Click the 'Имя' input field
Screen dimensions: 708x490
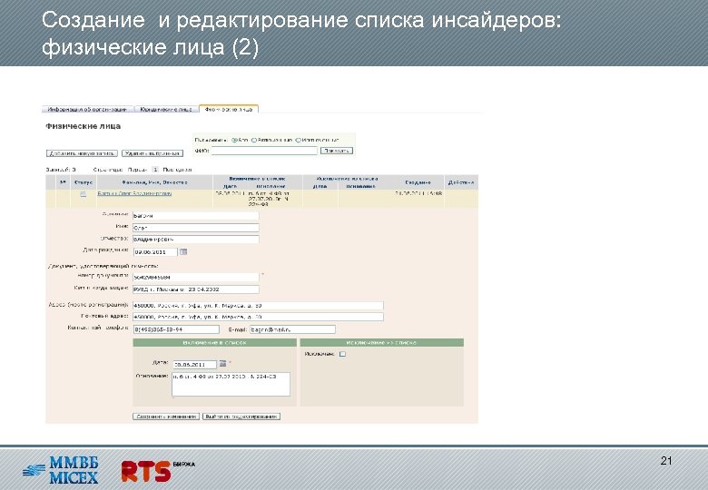click(x=196, y=228)
